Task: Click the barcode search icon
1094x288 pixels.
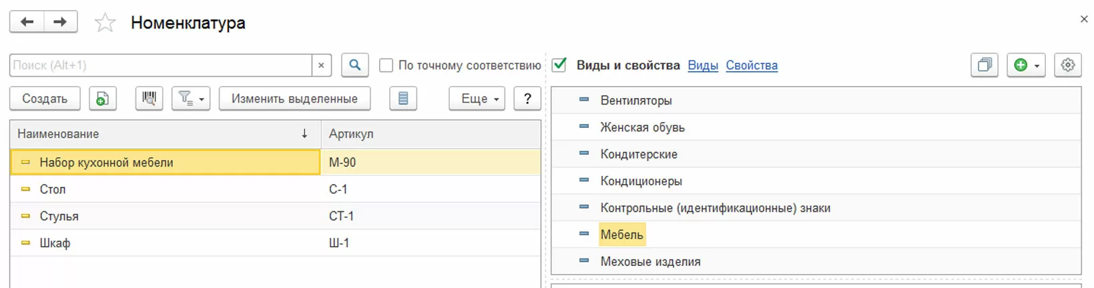Action: click(x=149, y=99)
